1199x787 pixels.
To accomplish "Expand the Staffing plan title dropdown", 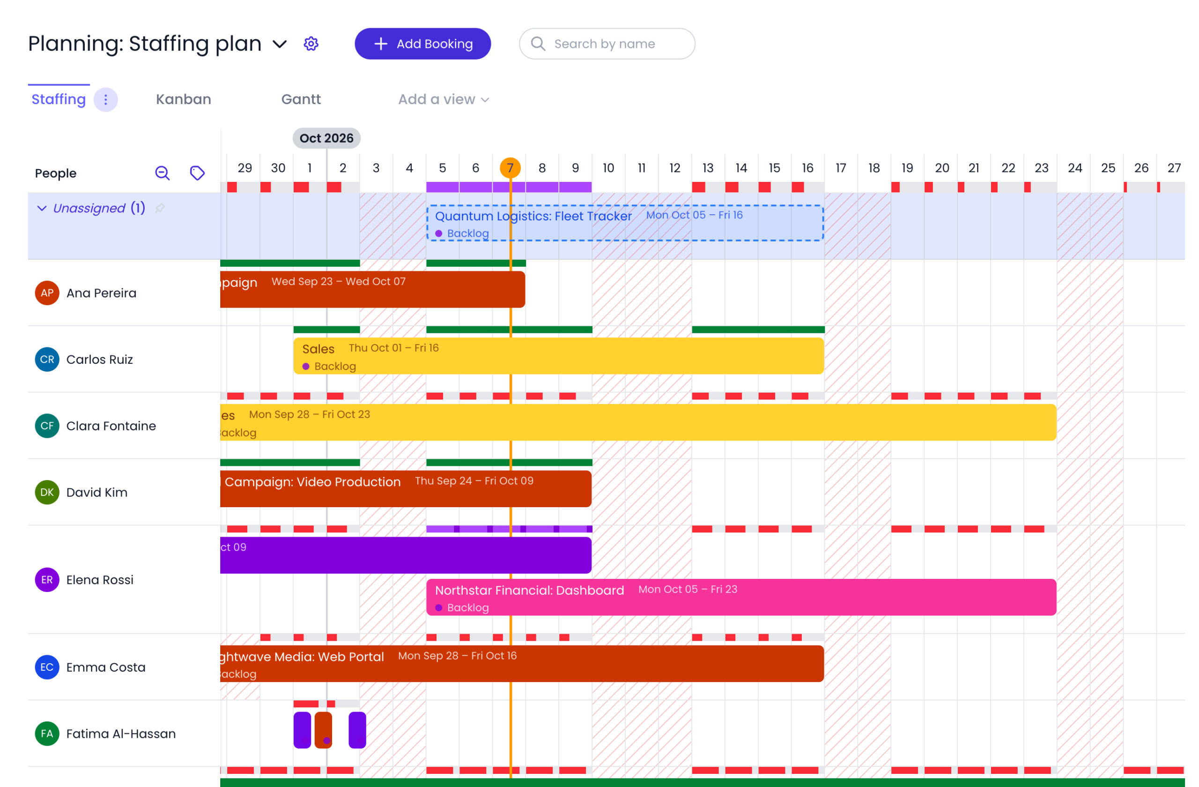I will [280, 45].
